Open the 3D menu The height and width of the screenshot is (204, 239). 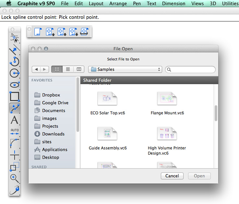[x=213, y=3]
